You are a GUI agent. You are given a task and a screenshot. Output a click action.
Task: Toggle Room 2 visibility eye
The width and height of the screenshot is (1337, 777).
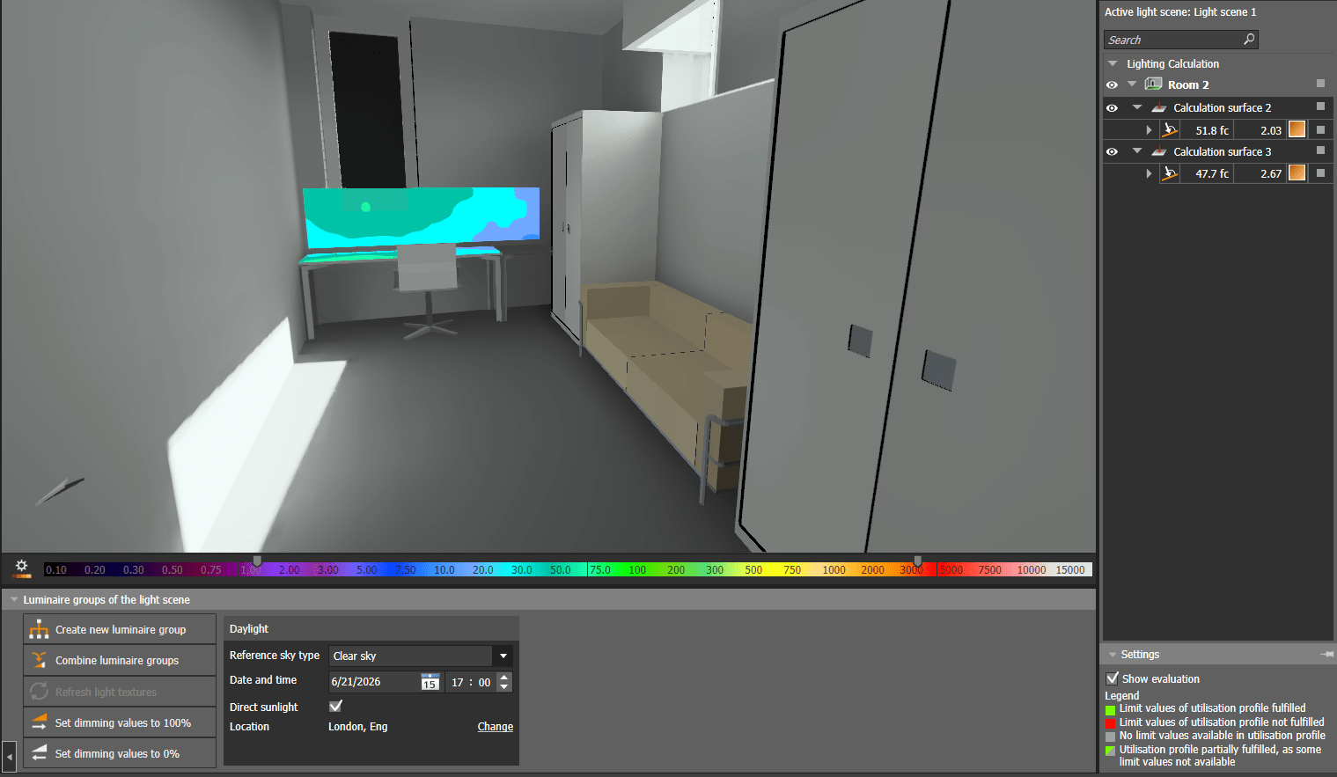pos(1112,85)
